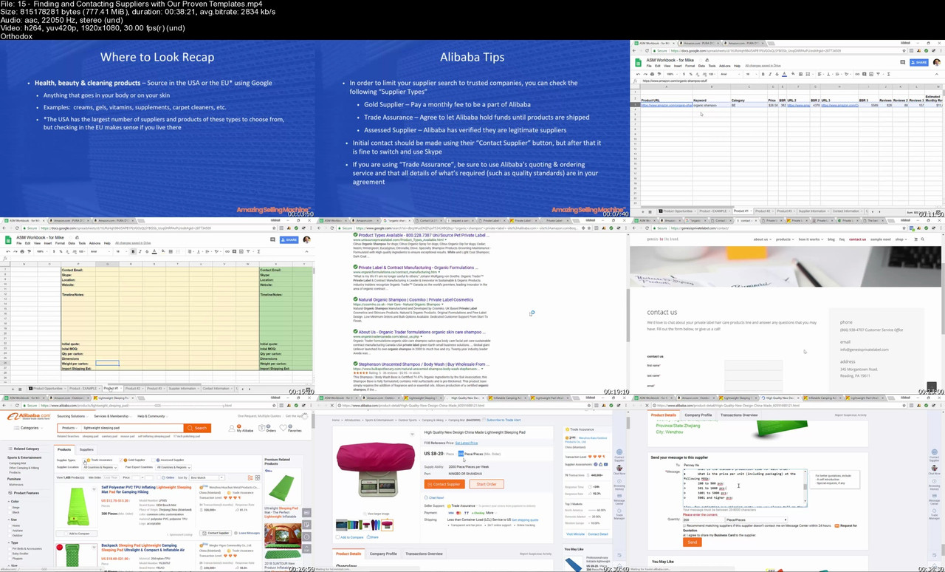Open Borders tool in 00:11:30 spreadsheet toolbar
Screen dimensions: 945x572
(x=800, y=74)
